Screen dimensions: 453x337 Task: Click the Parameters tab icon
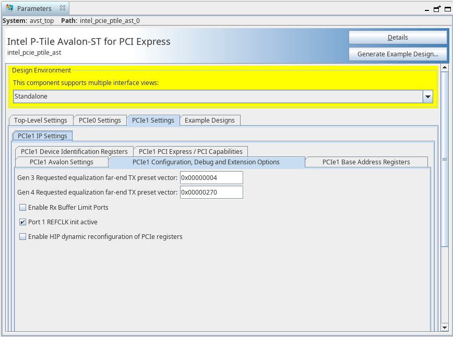(x=9, y=8)
